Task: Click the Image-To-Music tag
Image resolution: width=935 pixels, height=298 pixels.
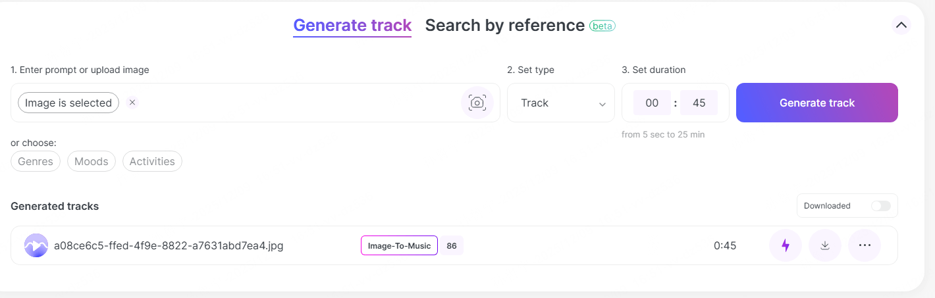Action: [399, 246]
